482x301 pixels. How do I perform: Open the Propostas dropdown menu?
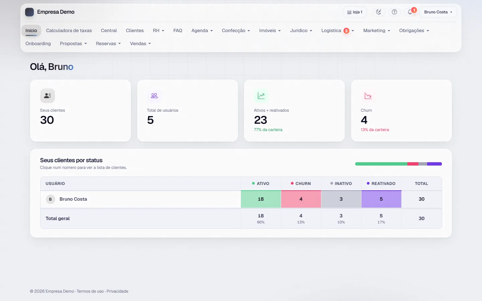[x=73, y=43]
